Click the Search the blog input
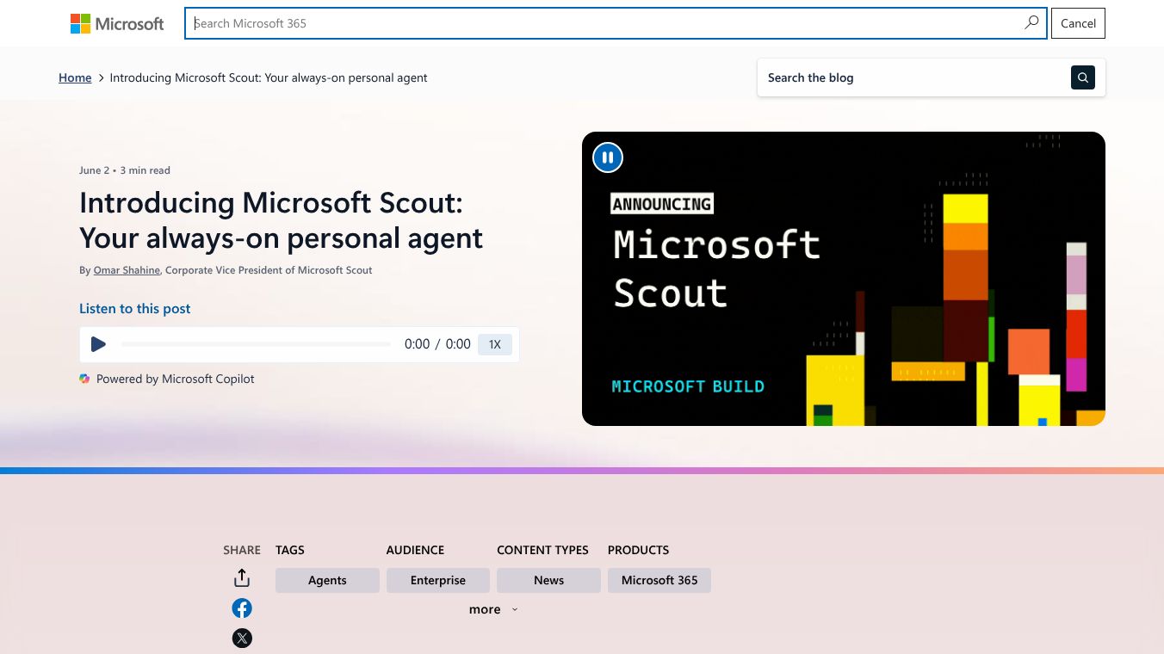 pos(914,77)
